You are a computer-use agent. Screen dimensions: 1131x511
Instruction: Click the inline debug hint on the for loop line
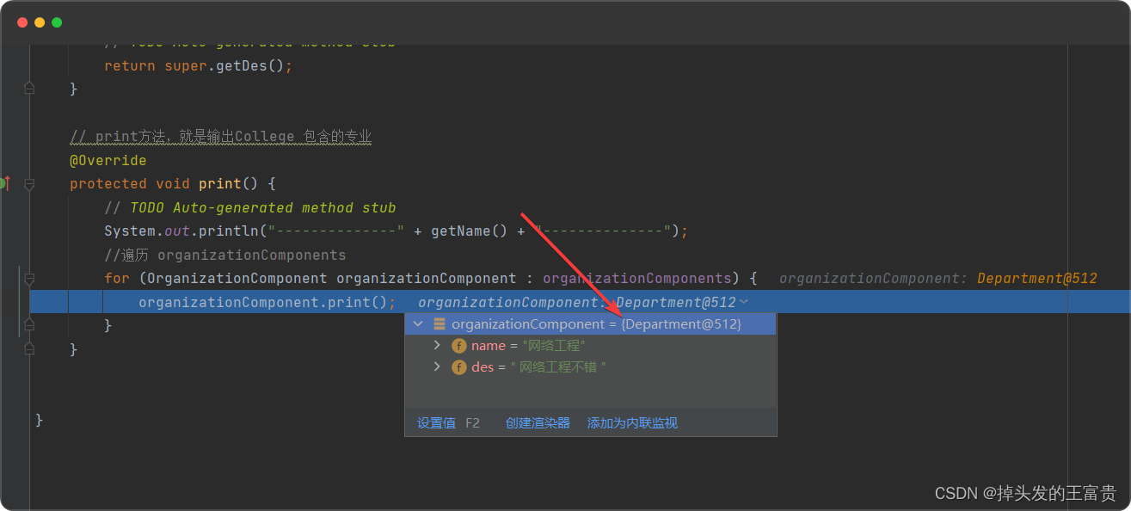click(938, 279)
